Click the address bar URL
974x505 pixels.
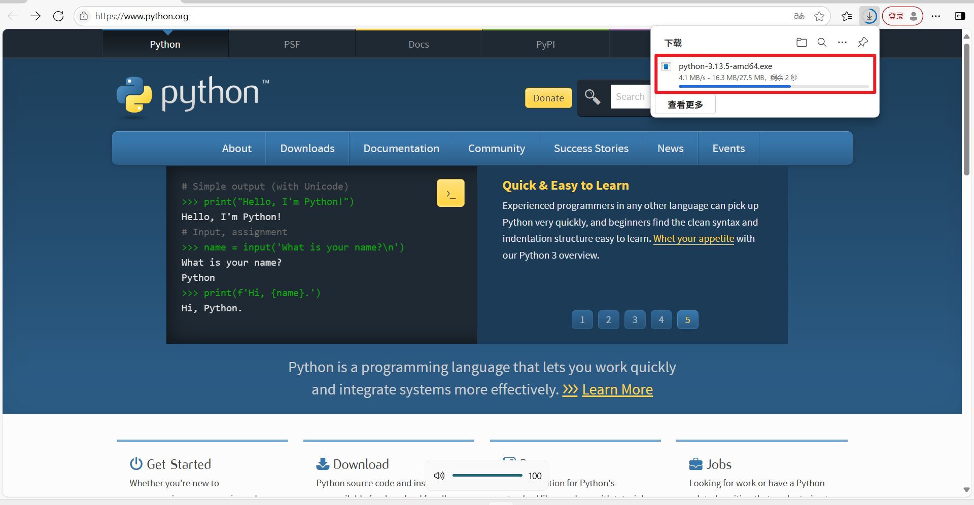coord(142,16)
